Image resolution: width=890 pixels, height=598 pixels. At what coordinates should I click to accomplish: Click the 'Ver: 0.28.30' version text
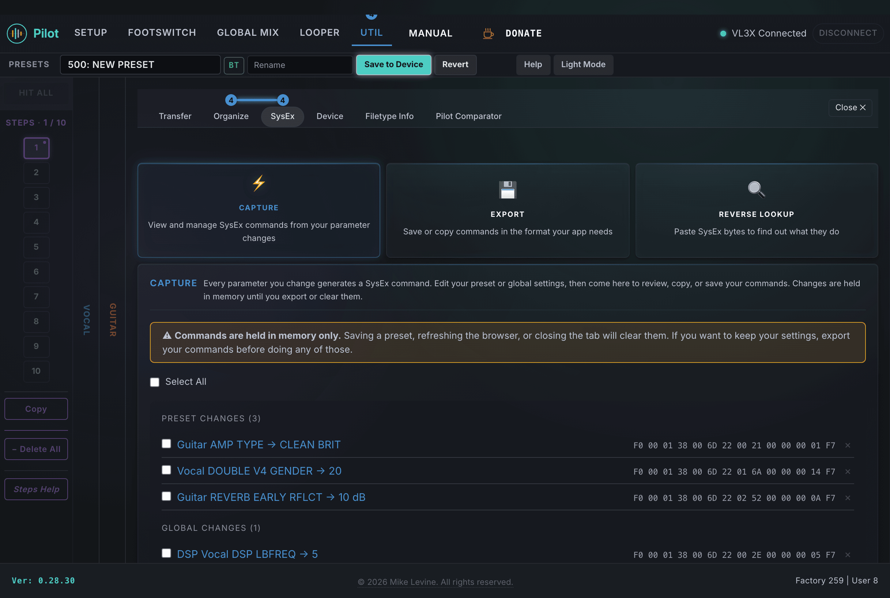click(43, 580)
